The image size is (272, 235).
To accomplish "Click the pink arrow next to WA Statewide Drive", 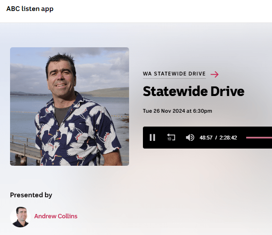I will coord(215,74).
